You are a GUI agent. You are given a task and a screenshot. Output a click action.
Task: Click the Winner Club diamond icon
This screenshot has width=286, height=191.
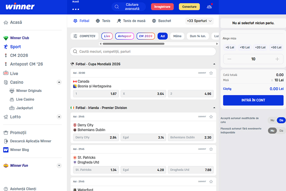(6, 38)
